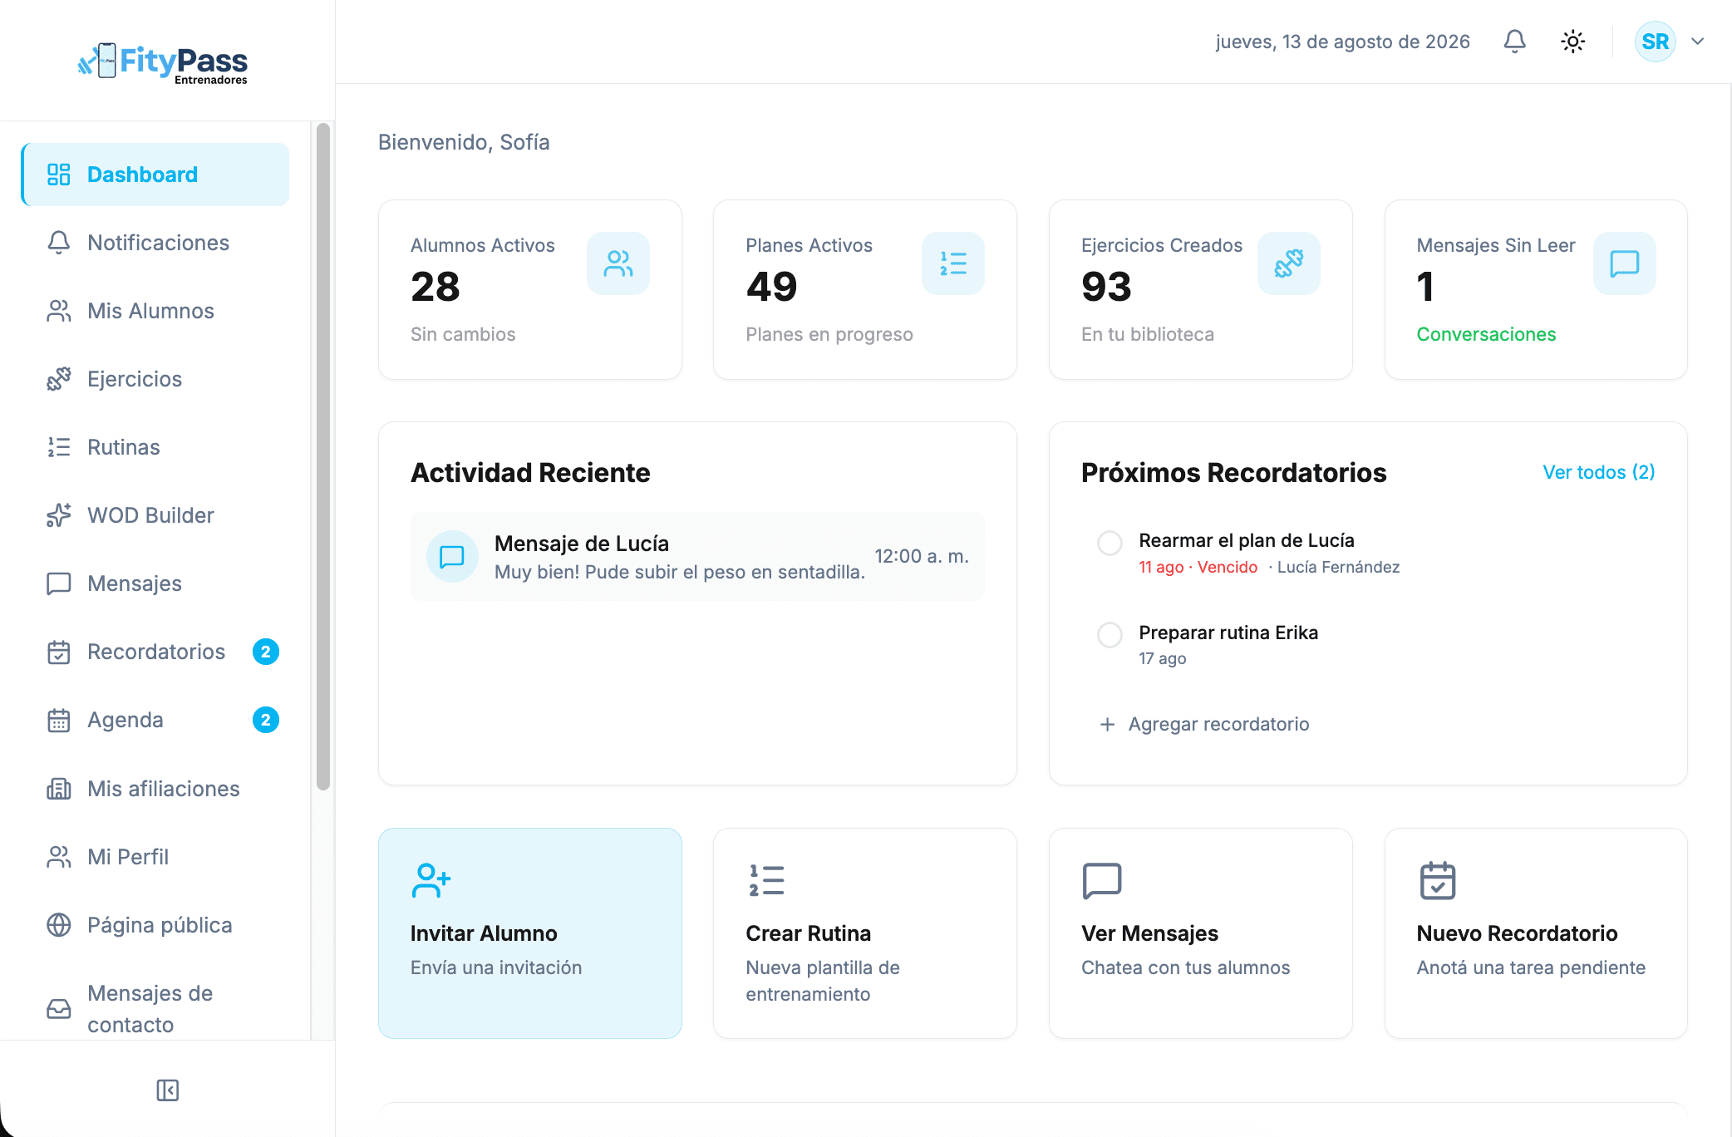The width and height of the screenshot is (1732, 1137).
Task: Click the Invitar Alumno card
Action: pos(530,933)
